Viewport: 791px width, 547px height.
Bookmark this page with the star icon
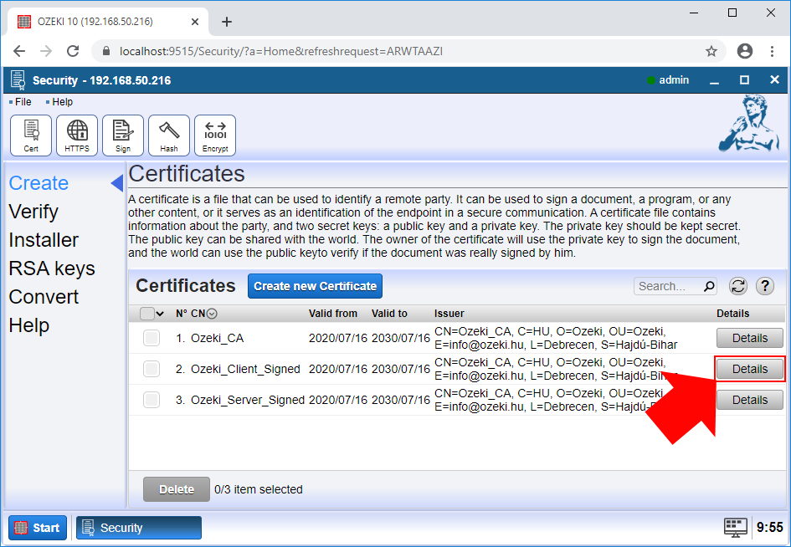tap(711, 51)
